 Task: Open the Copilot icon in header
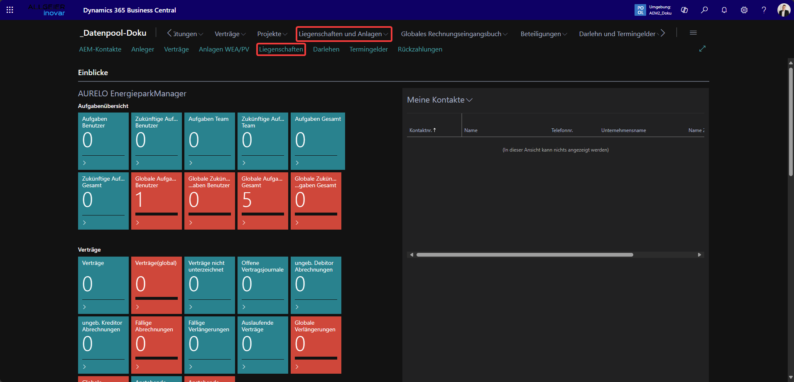pos(684,10)
